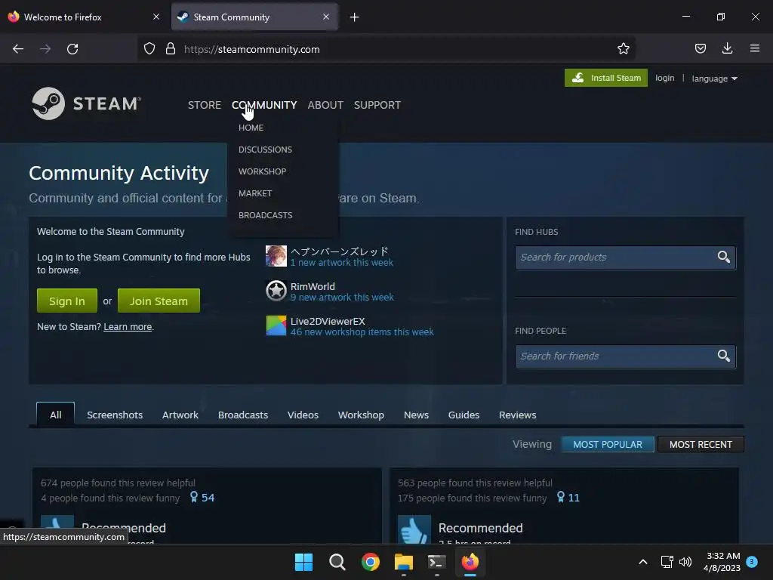This screenshot has height=580, width=773.
Task: Click the Find Hubs search magnifier icon
Action: coord(724,257)
